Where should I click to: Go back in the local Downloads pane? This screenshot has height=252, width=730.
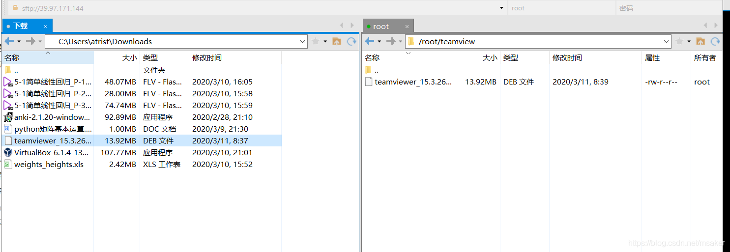point(9,41)
